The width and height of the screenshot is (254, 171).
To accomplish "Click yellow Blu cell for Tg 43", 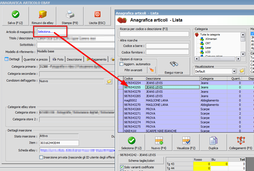I will pos(220,164).
